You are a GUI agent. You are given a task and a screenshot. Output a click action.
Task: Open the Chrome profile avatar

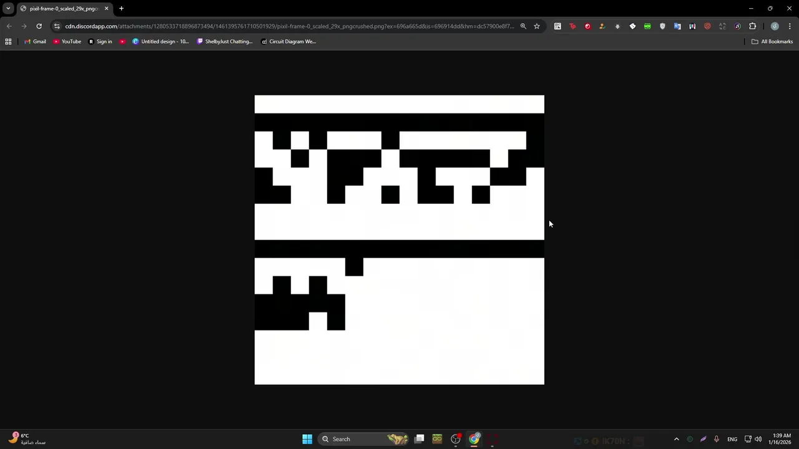775,26
